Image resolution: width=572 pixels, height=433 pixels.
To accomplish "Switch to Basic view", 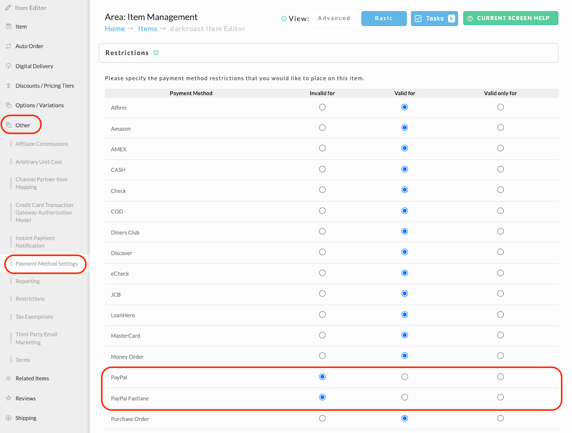I will (x=384, y=18).
